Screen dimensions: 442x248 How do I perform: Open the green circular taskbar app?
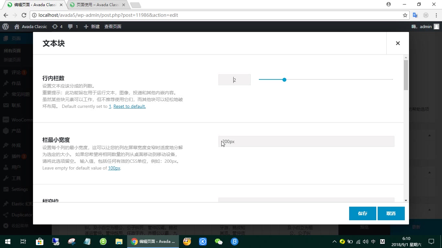103,241
